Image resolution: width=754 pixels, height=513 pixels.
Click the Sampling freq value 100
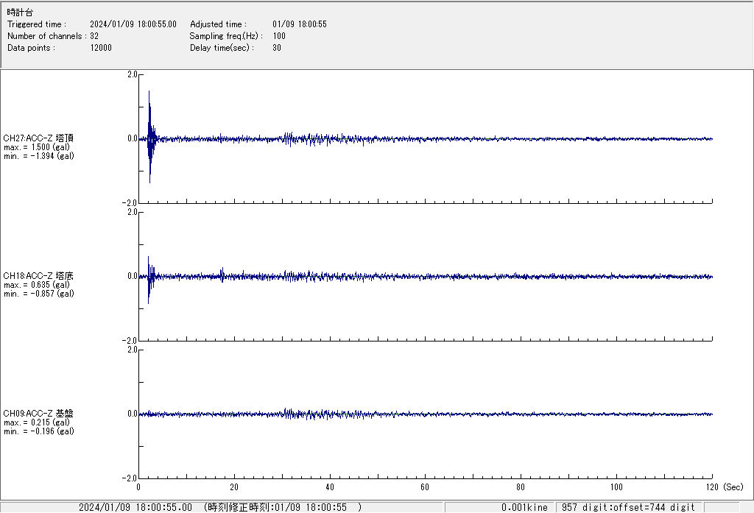click(279, 36)
